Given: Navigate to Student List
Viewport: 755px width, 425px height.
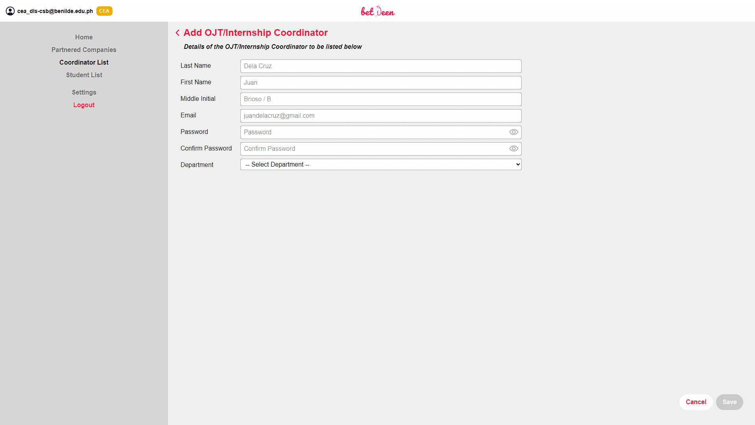Looking at the screenshot, I should pyautogui.click(x=84, y=75).
